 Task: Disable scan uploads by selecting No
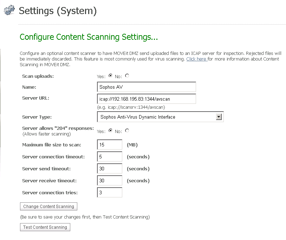click(127, 75)
